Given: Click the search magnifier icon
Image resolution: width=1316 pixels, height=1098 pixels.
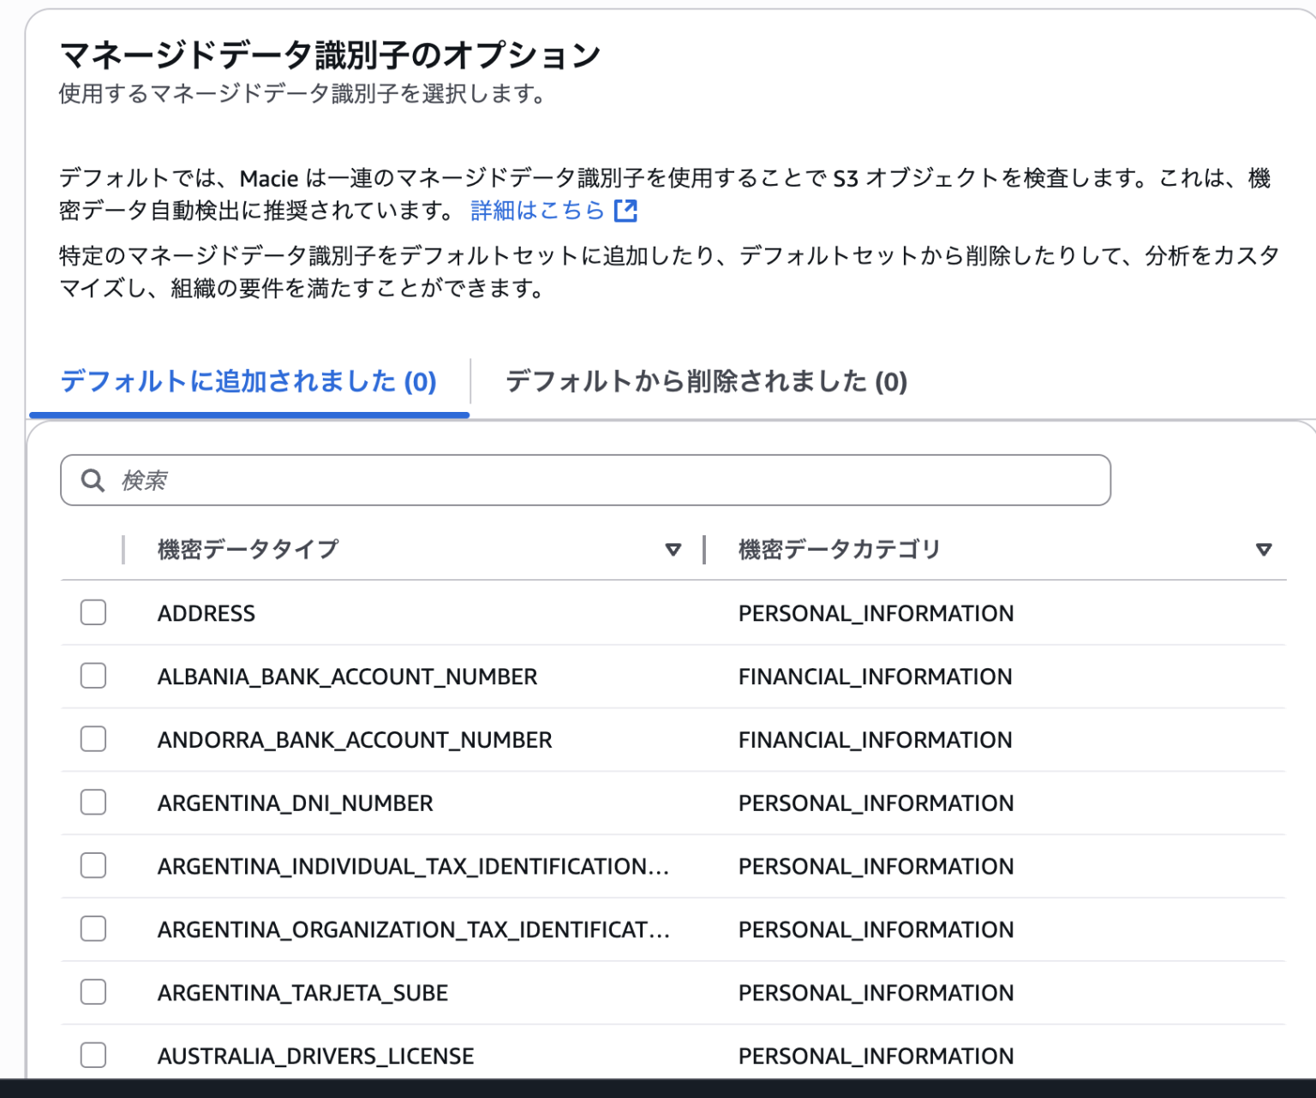Looking at the screenshot, I should point(92,480).
